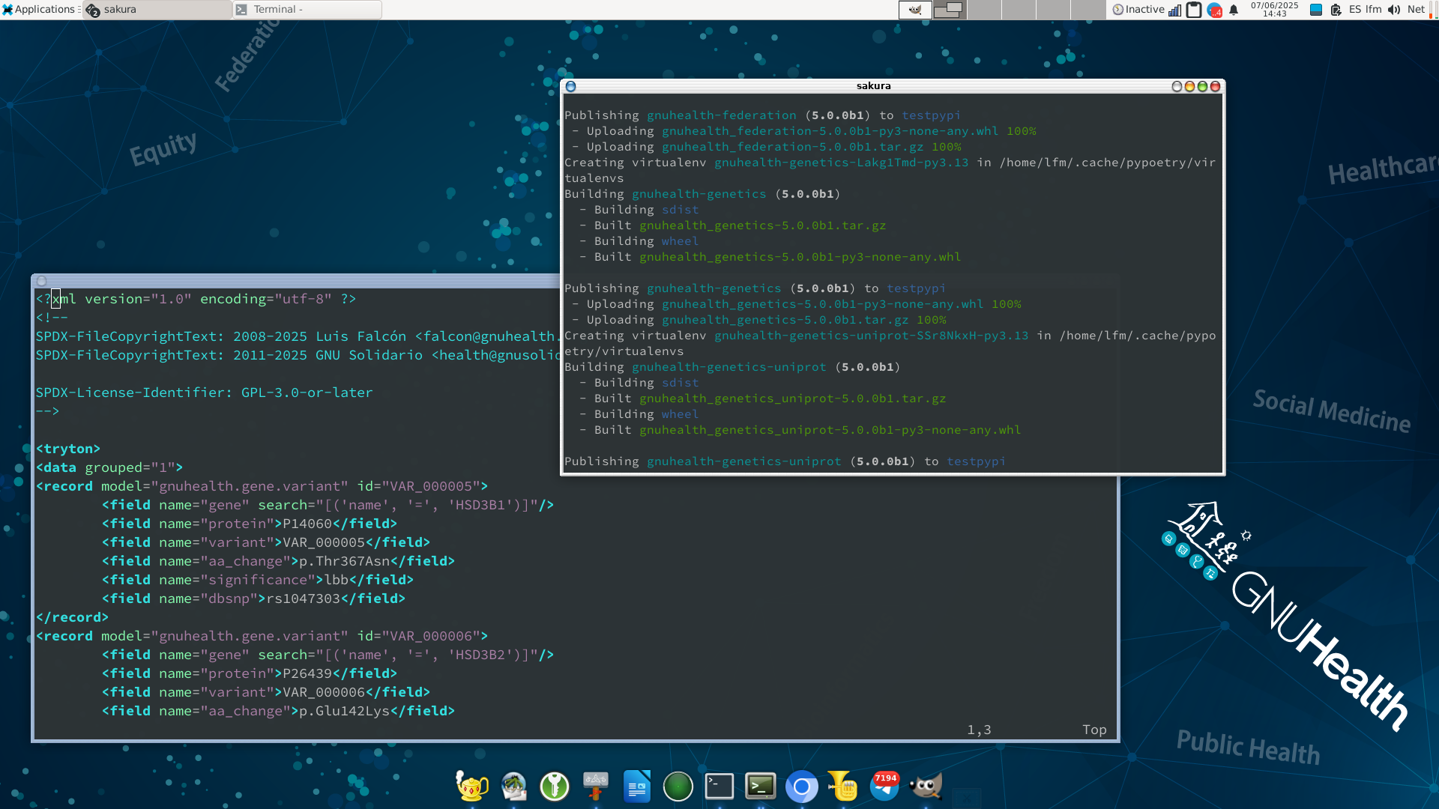
Task: Launch the hammer signpost dock icon
Action: pos(596,786)
